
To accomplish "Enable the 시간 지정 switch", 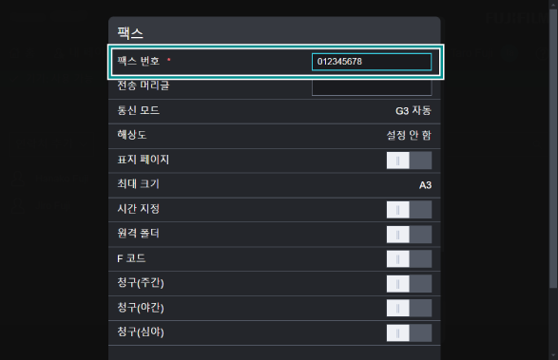I will pos(409,210).
